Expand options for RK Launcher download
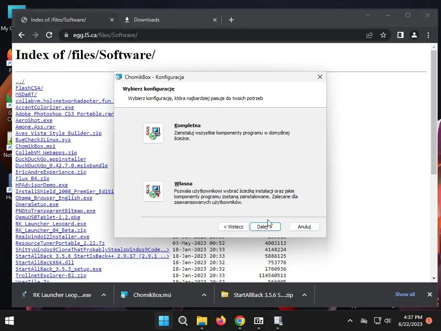Image resolution: width=441 pixels, height=331 pixels. click(x=104, y=295)
